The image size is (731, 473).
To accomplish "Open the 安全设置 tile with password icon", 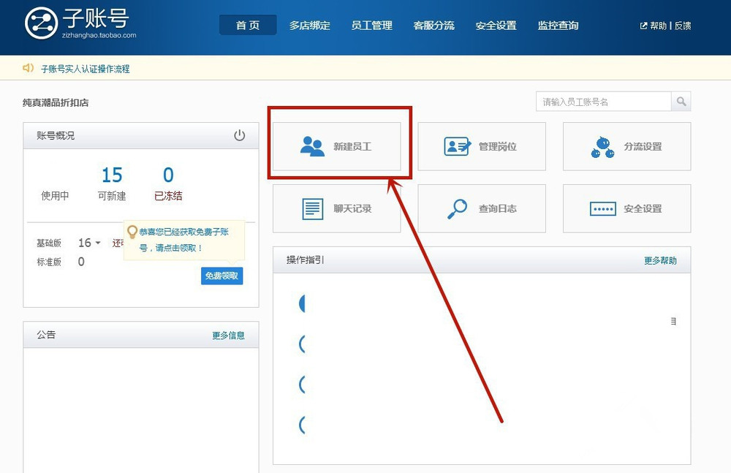I will coord(626,208).
